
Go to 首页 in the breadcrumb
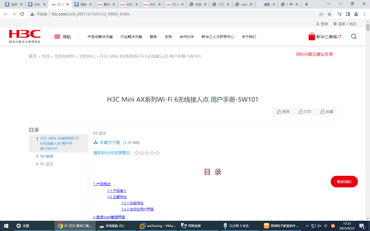(x=33, y=56)
